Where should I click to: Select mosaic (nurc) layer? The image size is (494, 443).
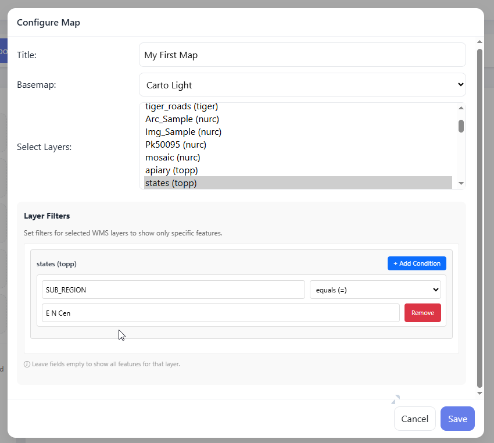[x=173, y=158]
